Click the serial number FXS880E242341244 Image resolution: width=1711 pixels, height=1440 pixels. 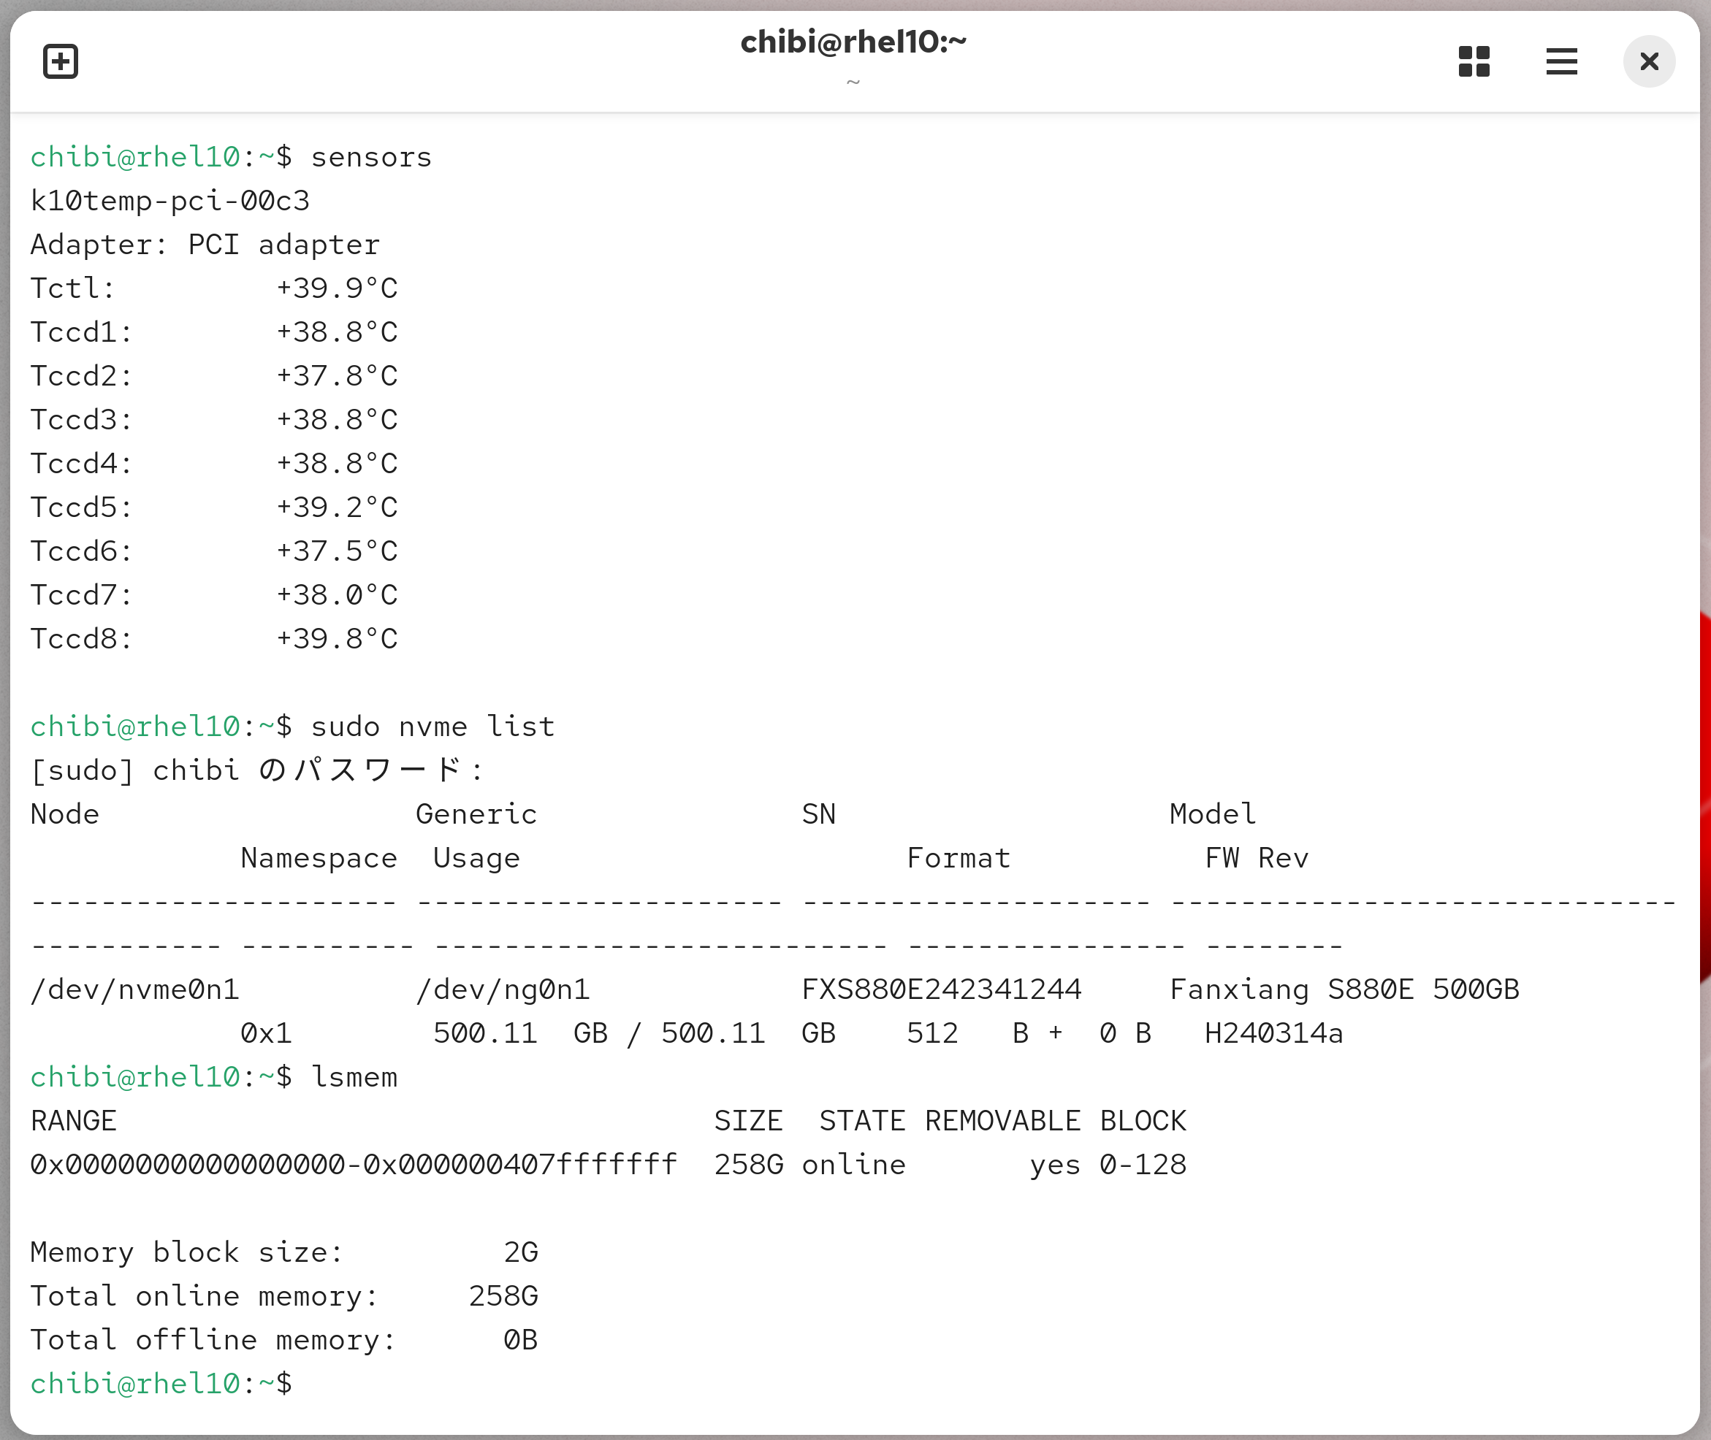[941, 989]
